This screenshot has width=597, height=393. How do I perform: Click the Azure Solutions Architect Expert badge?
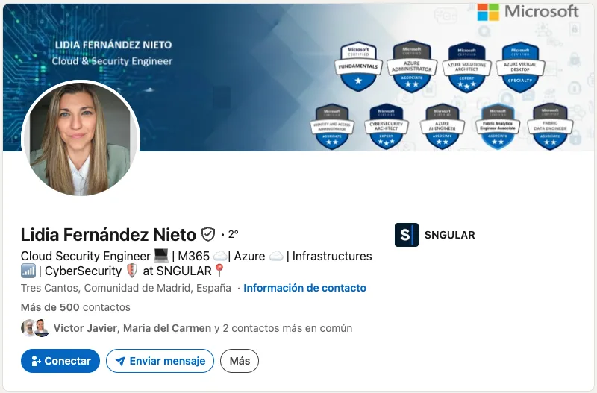[x=467, y=67]
